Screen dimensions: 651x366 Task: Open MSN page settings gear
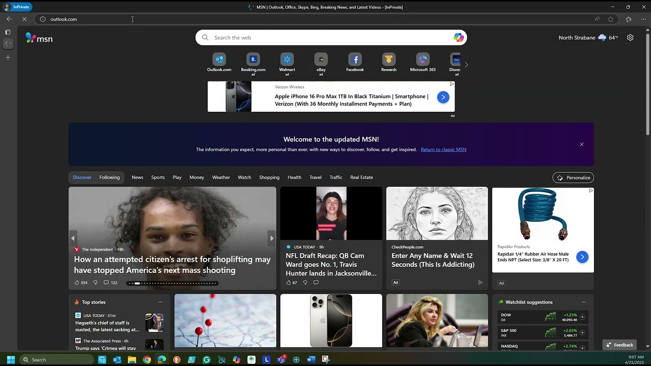click(630, 38)
